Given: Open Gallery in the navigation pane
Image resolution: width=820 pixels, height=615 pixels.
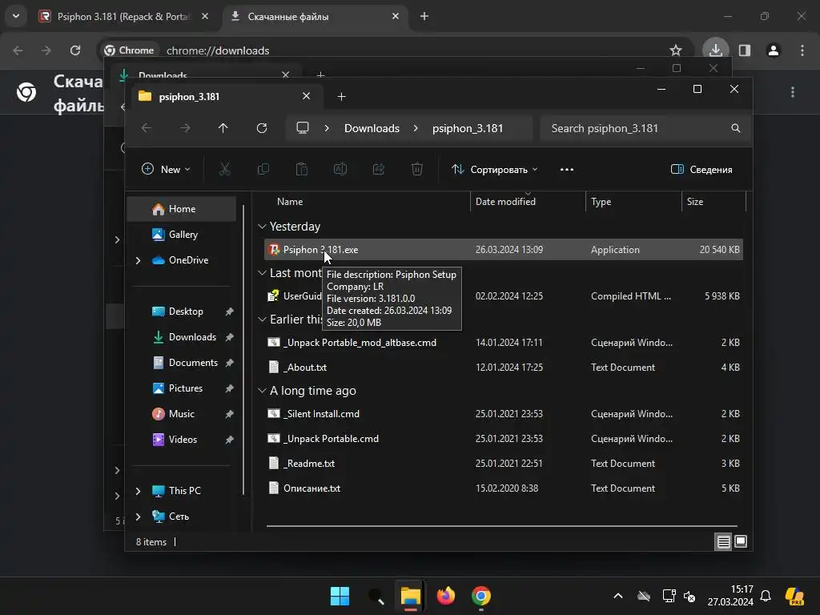Looking at the screenshot, I should click(182, 235).
